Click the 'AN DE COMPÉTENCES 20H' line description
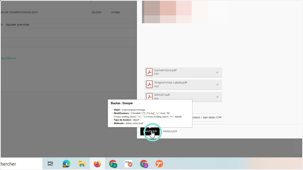303x170 pixels. 19,12
